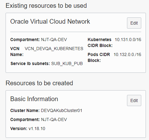Click the SUB_KUB_PUB subnet value
The image size is (149, 140).
click(67, 63)
